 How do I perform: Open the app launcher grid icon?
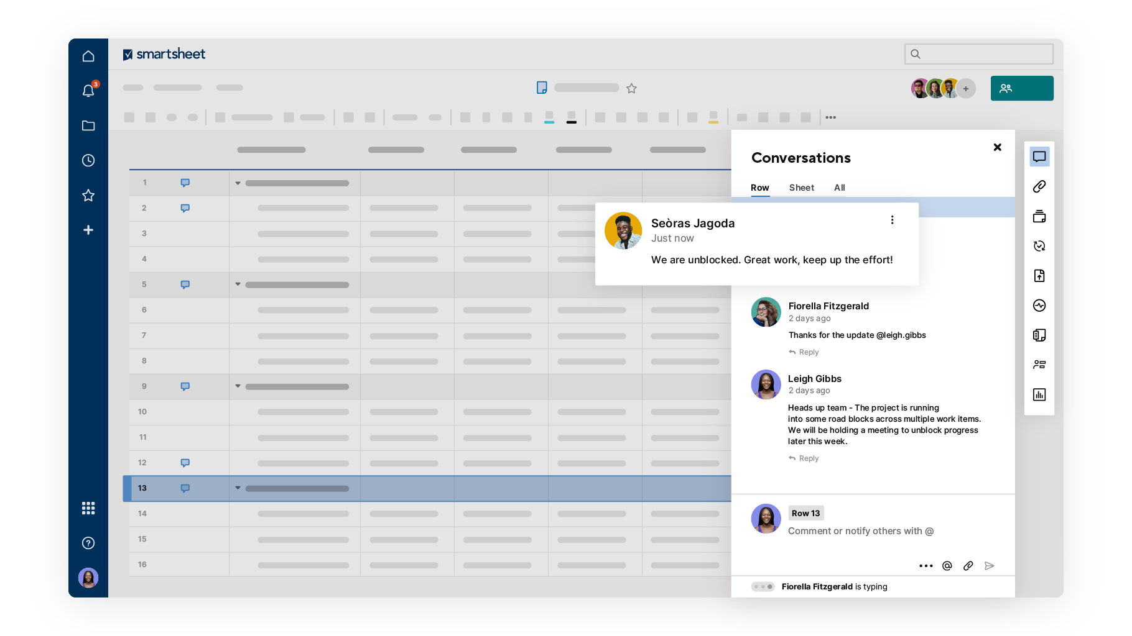88,508
